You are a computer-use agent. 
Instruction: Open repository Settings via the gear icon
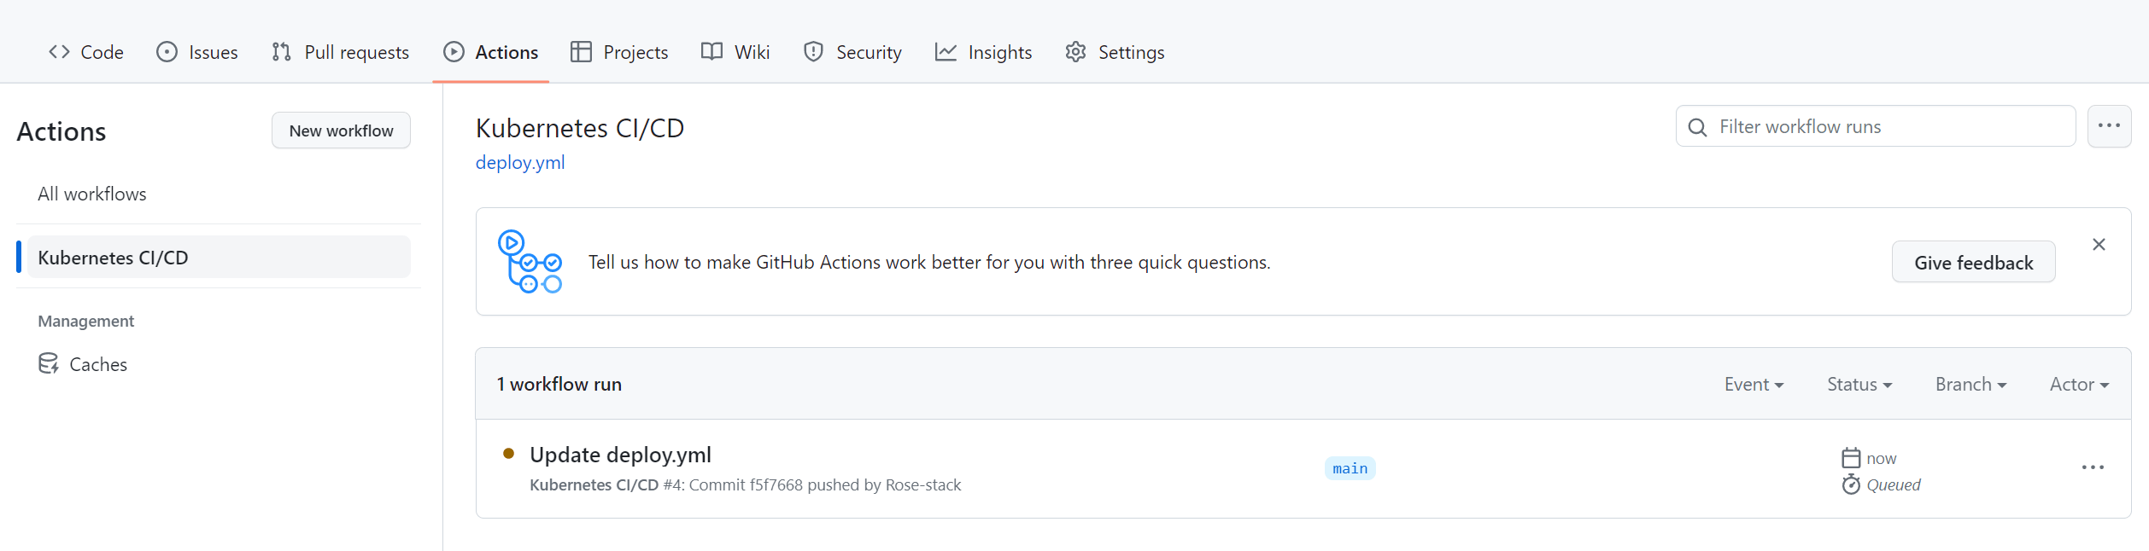pyautogui.click(x=1074, y=51)
